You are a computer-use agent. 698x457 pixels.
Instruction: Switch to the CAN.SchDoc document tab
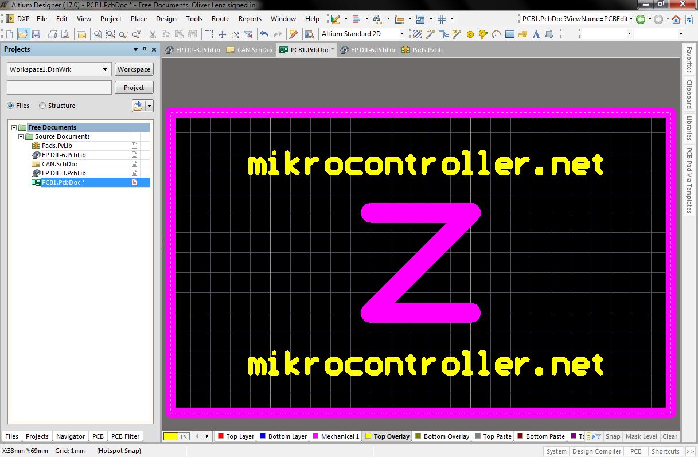click(250, 50)
